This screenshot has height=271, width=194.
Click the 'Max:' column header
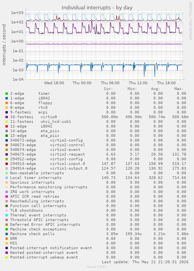[x=179, y=89]
